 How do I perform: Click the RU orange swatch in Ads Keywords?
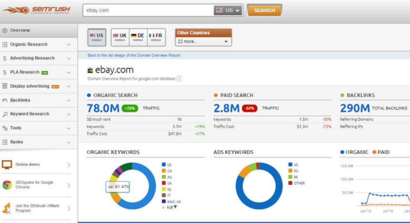coord(290,171)
